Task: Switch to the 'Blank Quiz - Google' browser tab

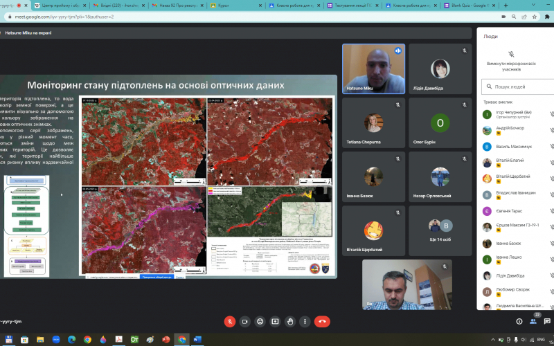Action: tap(526, 6)
